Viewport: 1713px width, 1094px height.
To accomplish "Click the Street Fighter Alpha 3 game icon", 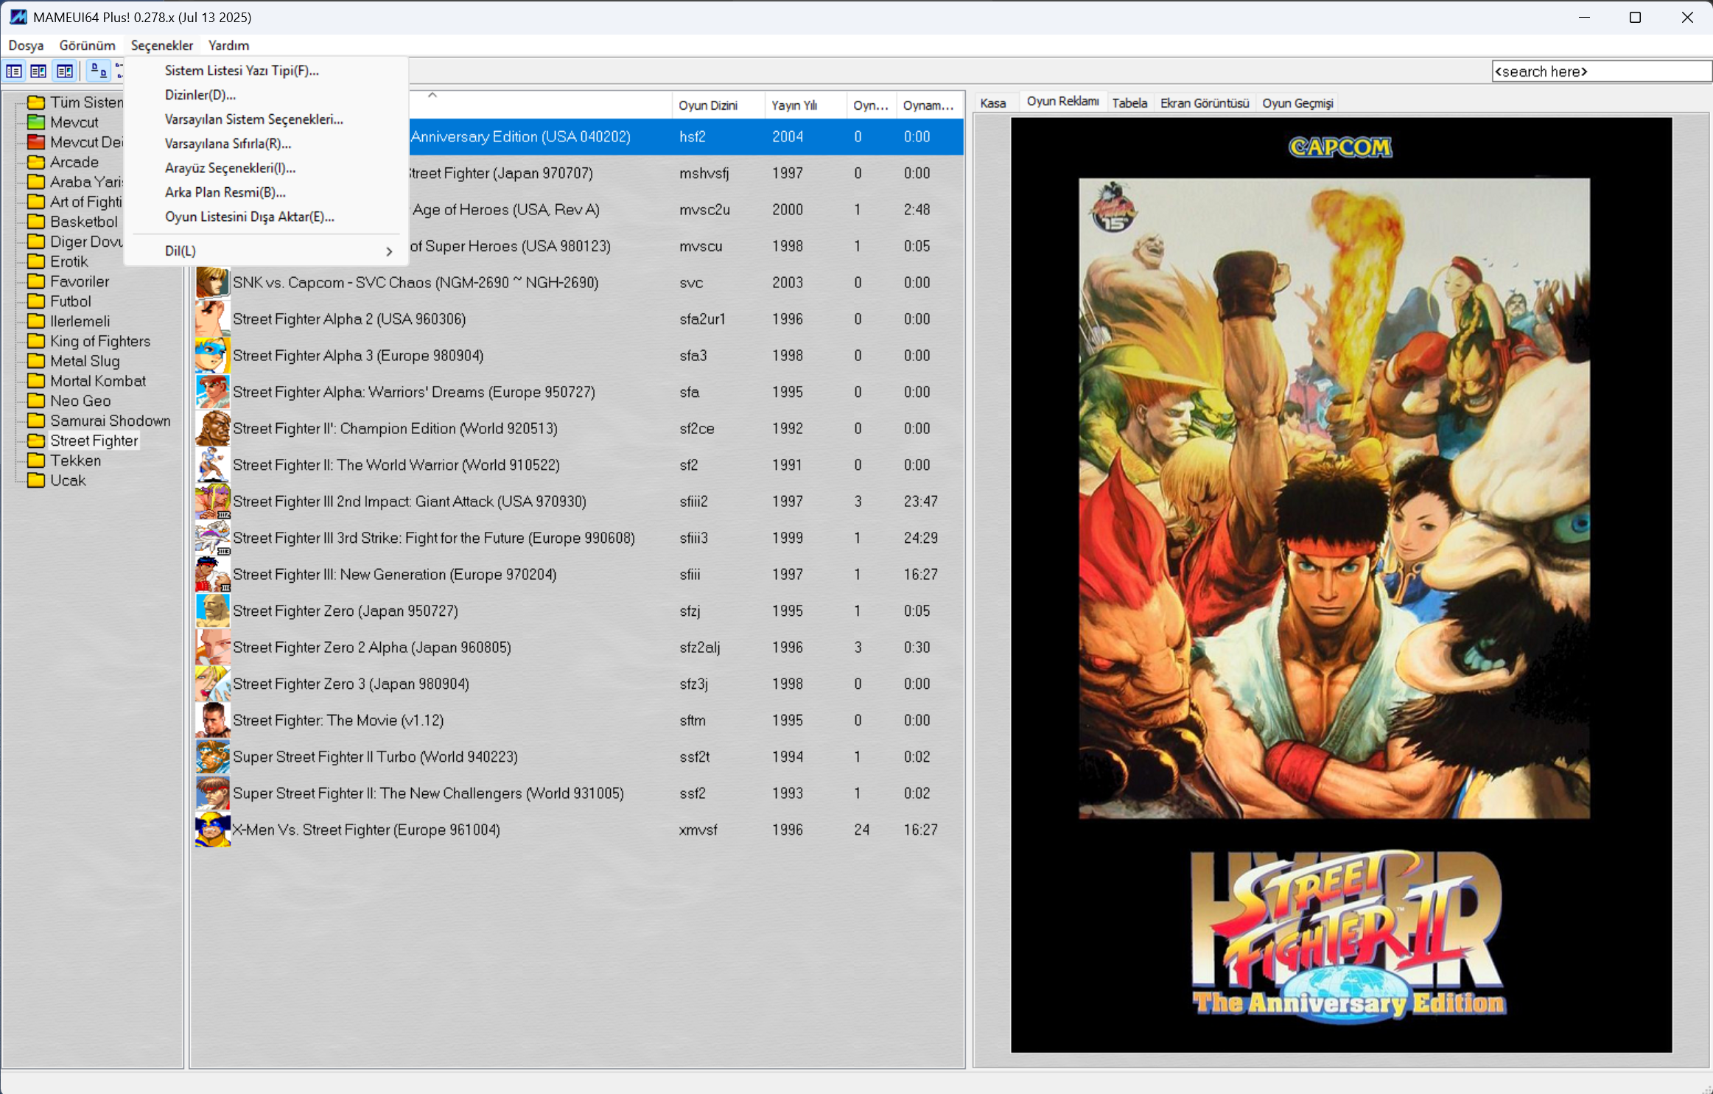I will pyautogui.click(x=212, y=356).
